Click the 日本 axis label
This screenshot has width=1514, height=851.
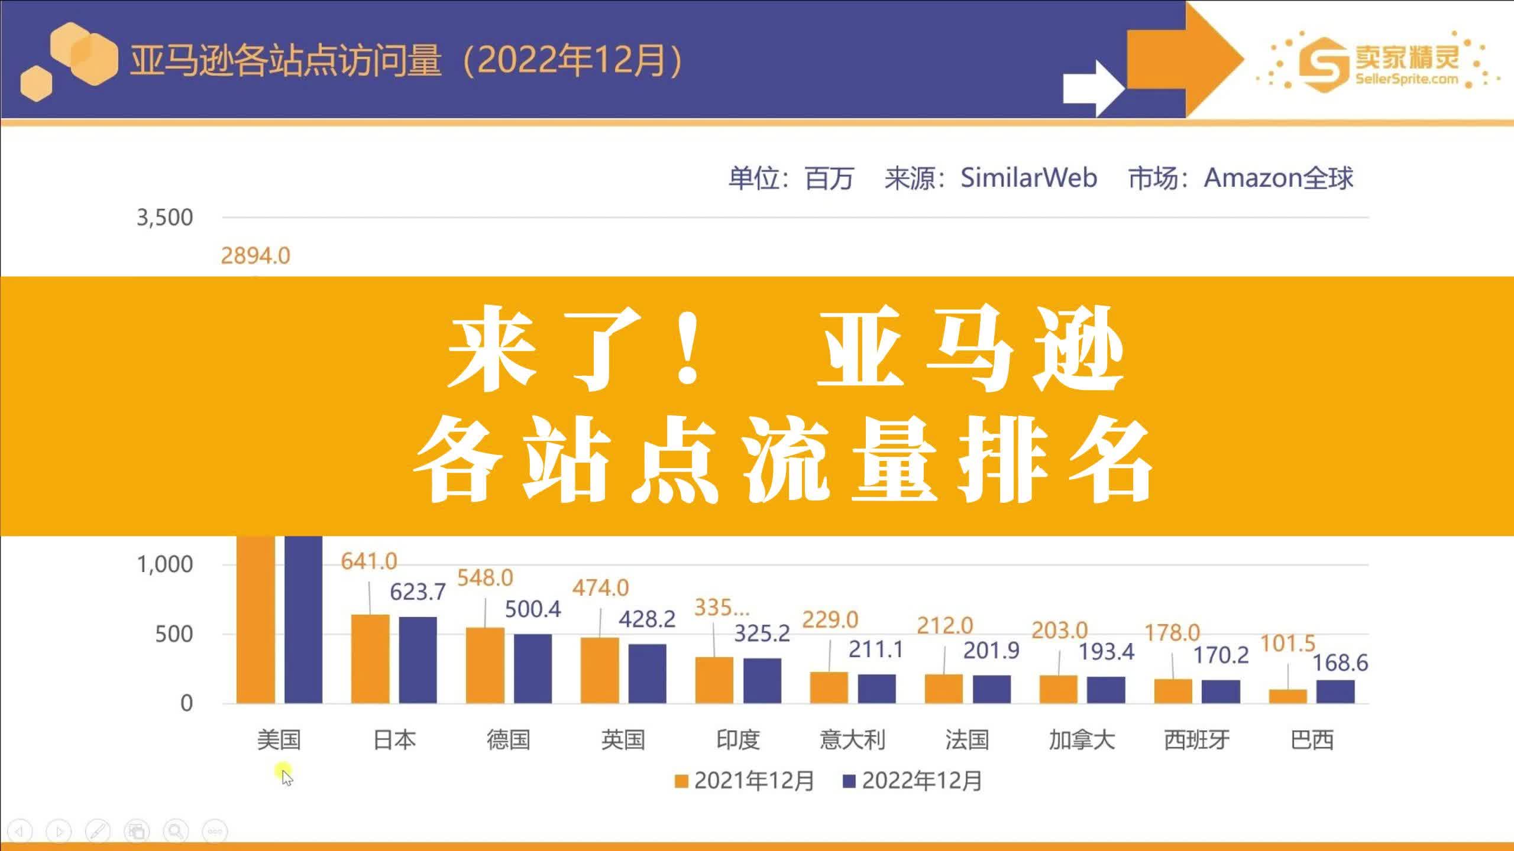coord(394,740)
